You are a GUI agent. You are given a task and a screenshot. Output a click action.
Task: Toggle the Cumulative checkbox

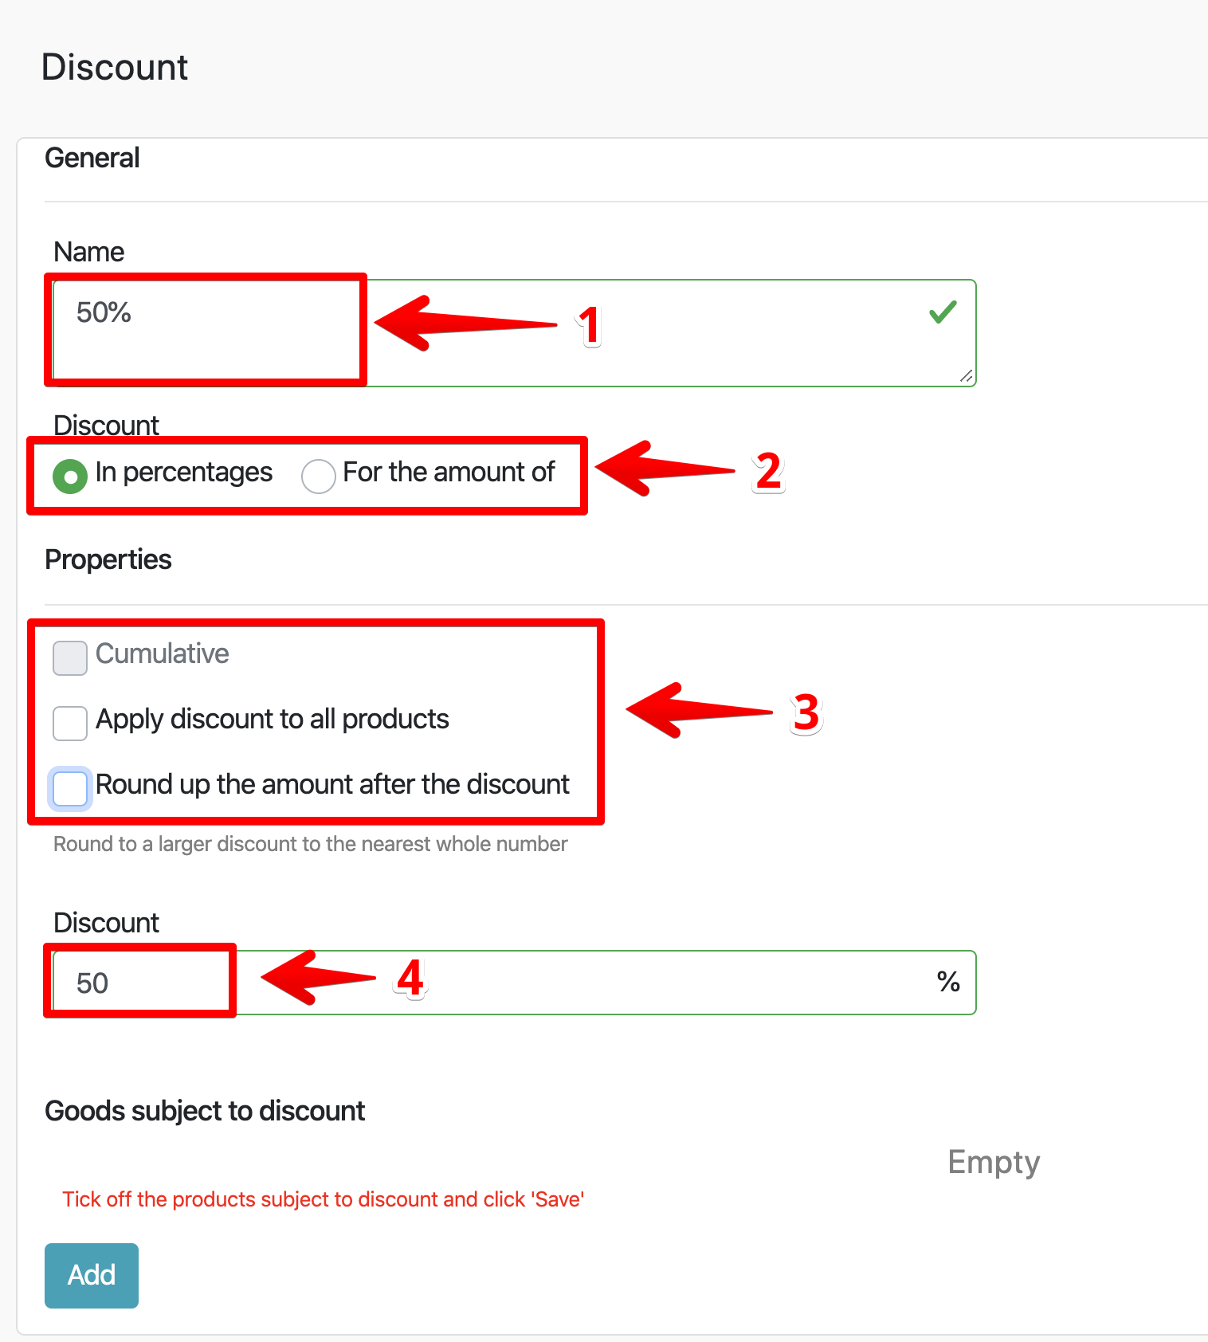coord(70,657)
